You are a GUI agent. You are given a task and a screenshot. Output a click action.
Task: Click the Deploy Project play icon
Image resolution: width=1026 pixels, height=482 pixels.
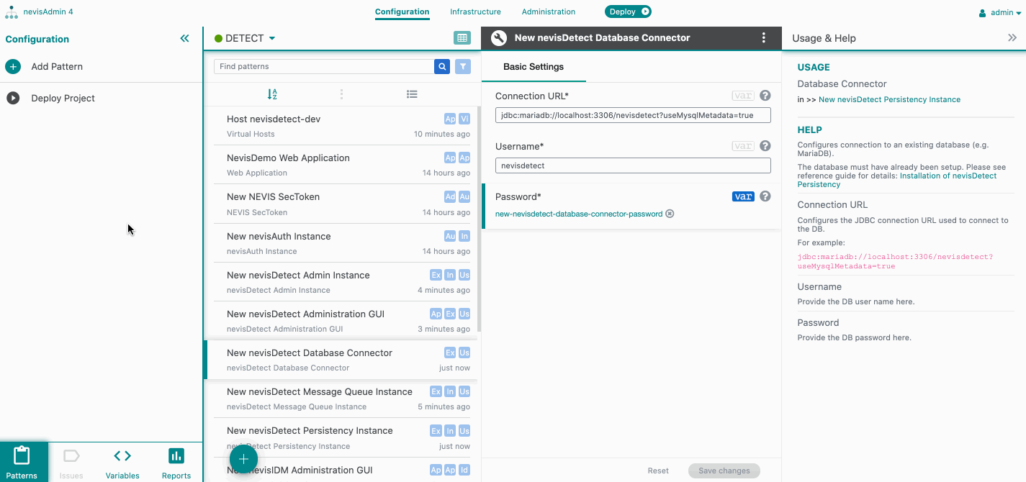pos(13,99)
